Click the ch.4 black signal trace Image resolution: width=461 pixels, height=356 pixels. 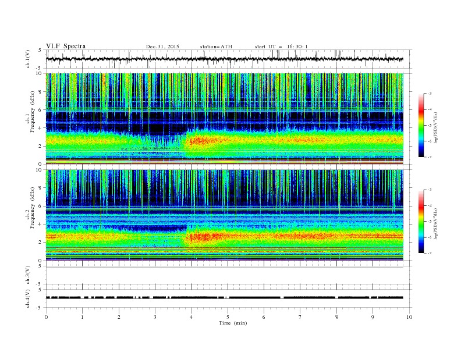point(225,298)
